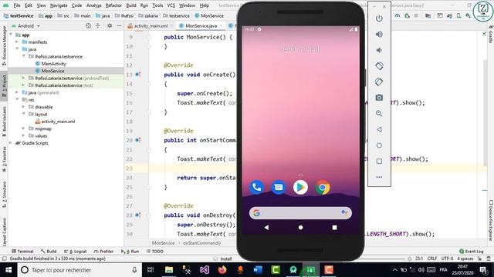Click the scroll-from-source target icon in the project panel
The height and width of the screenshot is (277, 494).
coord(88,25)
